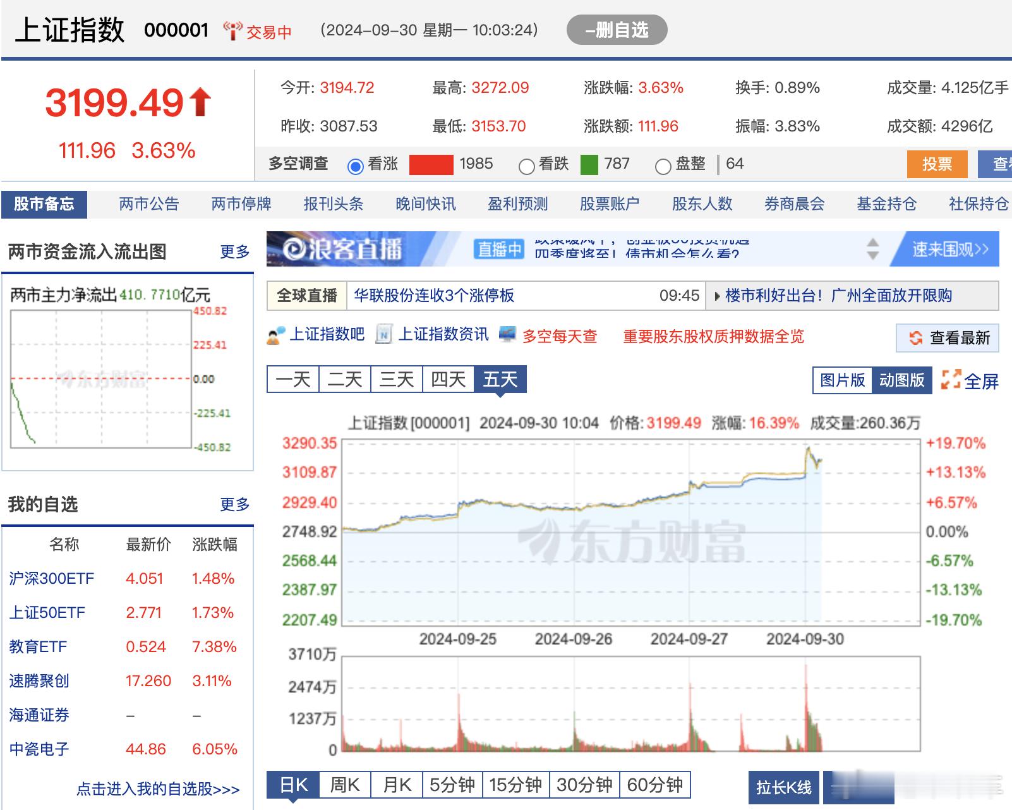Click the orange 投票 button
The image size is (1012, 810).
click(x=937, y=164)
